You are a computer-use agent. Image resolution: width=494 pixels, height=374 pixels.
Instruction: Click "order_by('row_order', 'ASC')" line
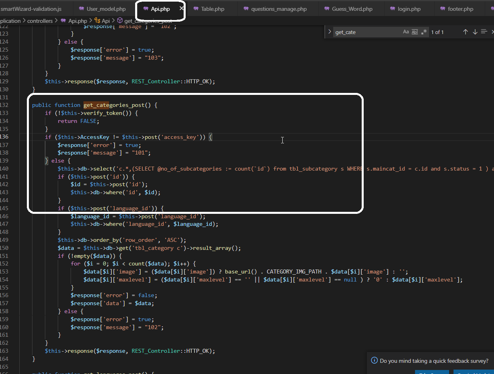(x=138, y=240)
